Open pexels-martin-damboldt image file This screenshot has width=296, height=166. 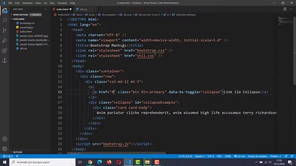click(35, 40)
